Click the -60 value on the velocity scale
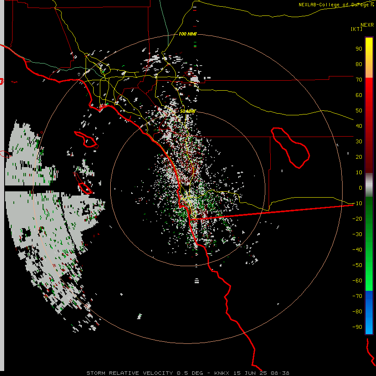Screen dimensions: 376x376 pyautogui.click(x=357, y=281)
